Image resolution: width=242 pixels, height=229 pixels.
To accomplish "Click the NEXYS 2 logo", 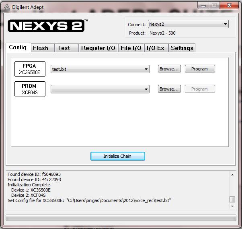I will pyautogui.click(x=46, y=26).
